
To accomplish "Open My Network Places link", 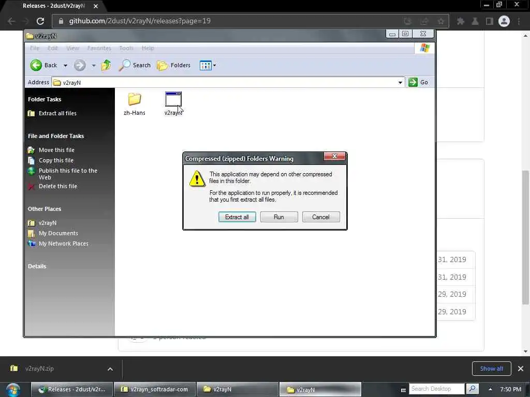I will [63, 244].
